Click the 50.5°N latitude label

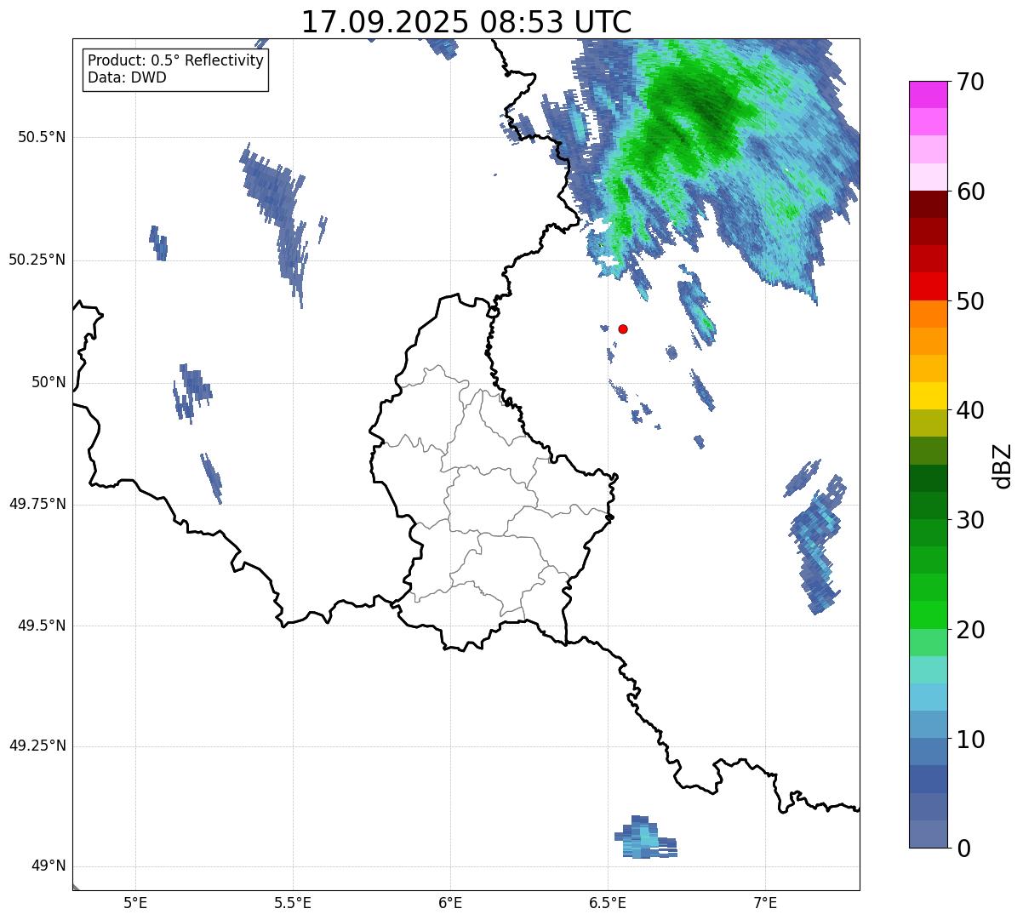coord(42,137)
